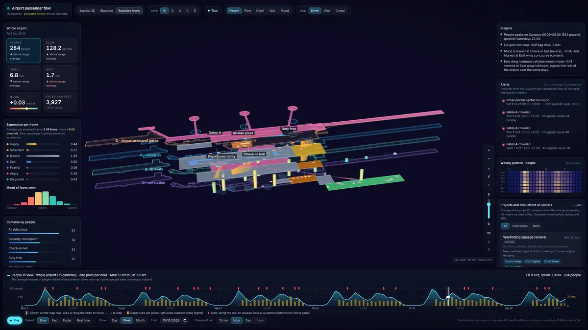
Task: Click the mood gradient bar under +0.03
Action: pyautogui.click(x=24, y=108)
